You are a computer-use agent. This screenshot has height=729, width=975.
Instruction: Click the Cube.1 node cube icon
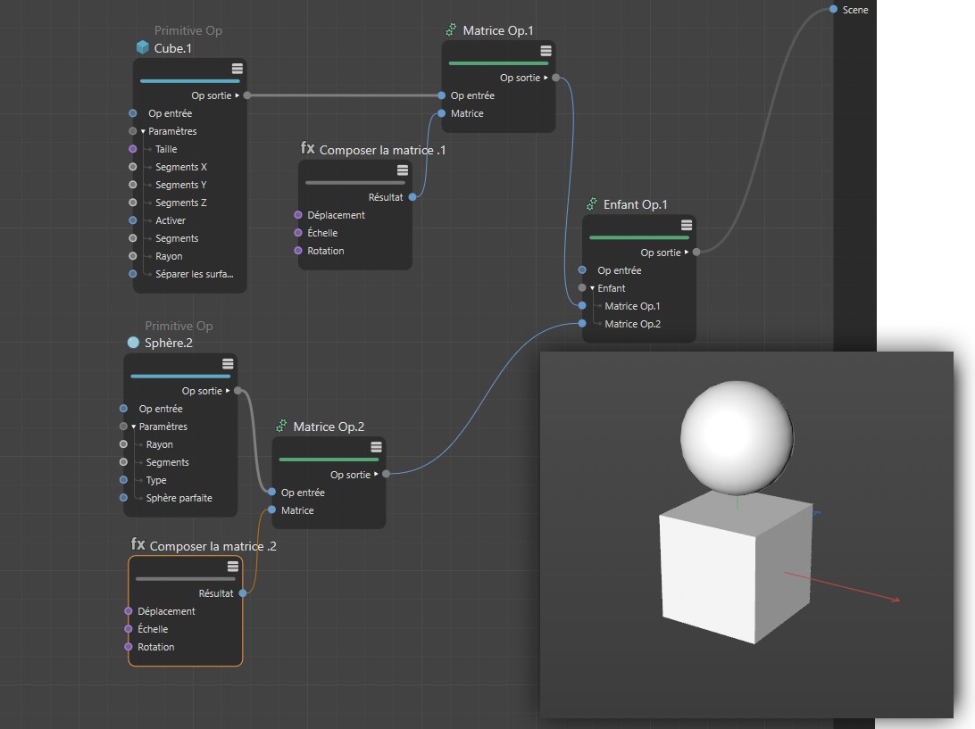[142, 48]
